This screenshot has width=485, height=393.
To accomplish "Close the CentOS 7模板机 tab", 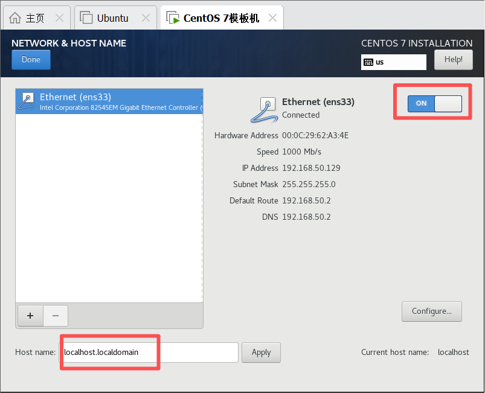I will 272,18.
